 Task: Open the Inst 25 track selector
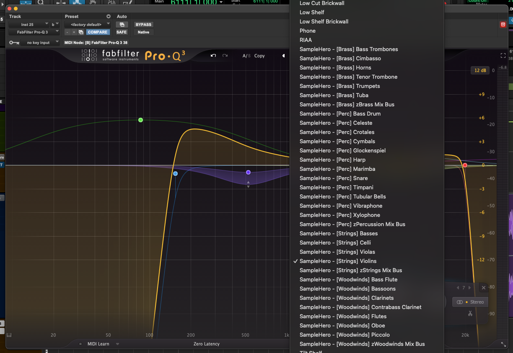[x=29, y=25]
